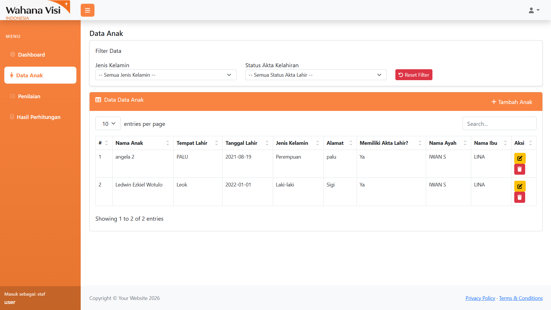Click delete trash icon for angela 2
This screenshot has height=310, width=551.
click(x=519, y=170)
